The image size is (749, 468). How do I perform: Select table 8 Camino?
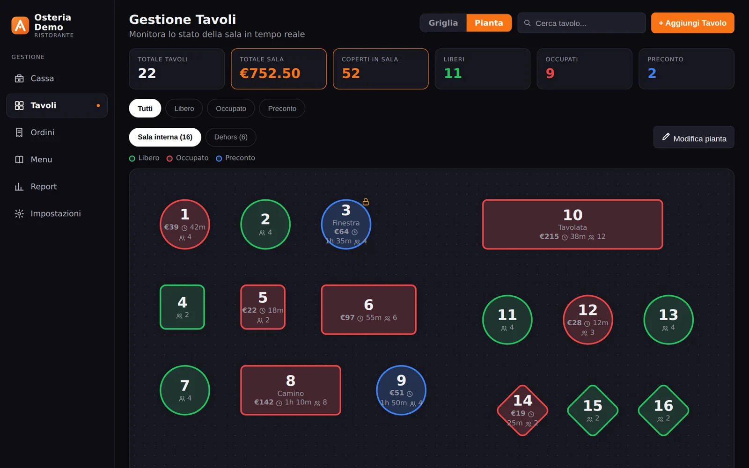point(291,390)
